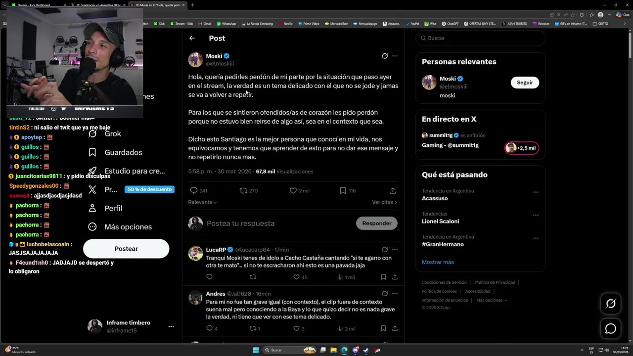Click the 50 % de descuento badge
This screenshot has height=356, width=633.
click(149, 189)
